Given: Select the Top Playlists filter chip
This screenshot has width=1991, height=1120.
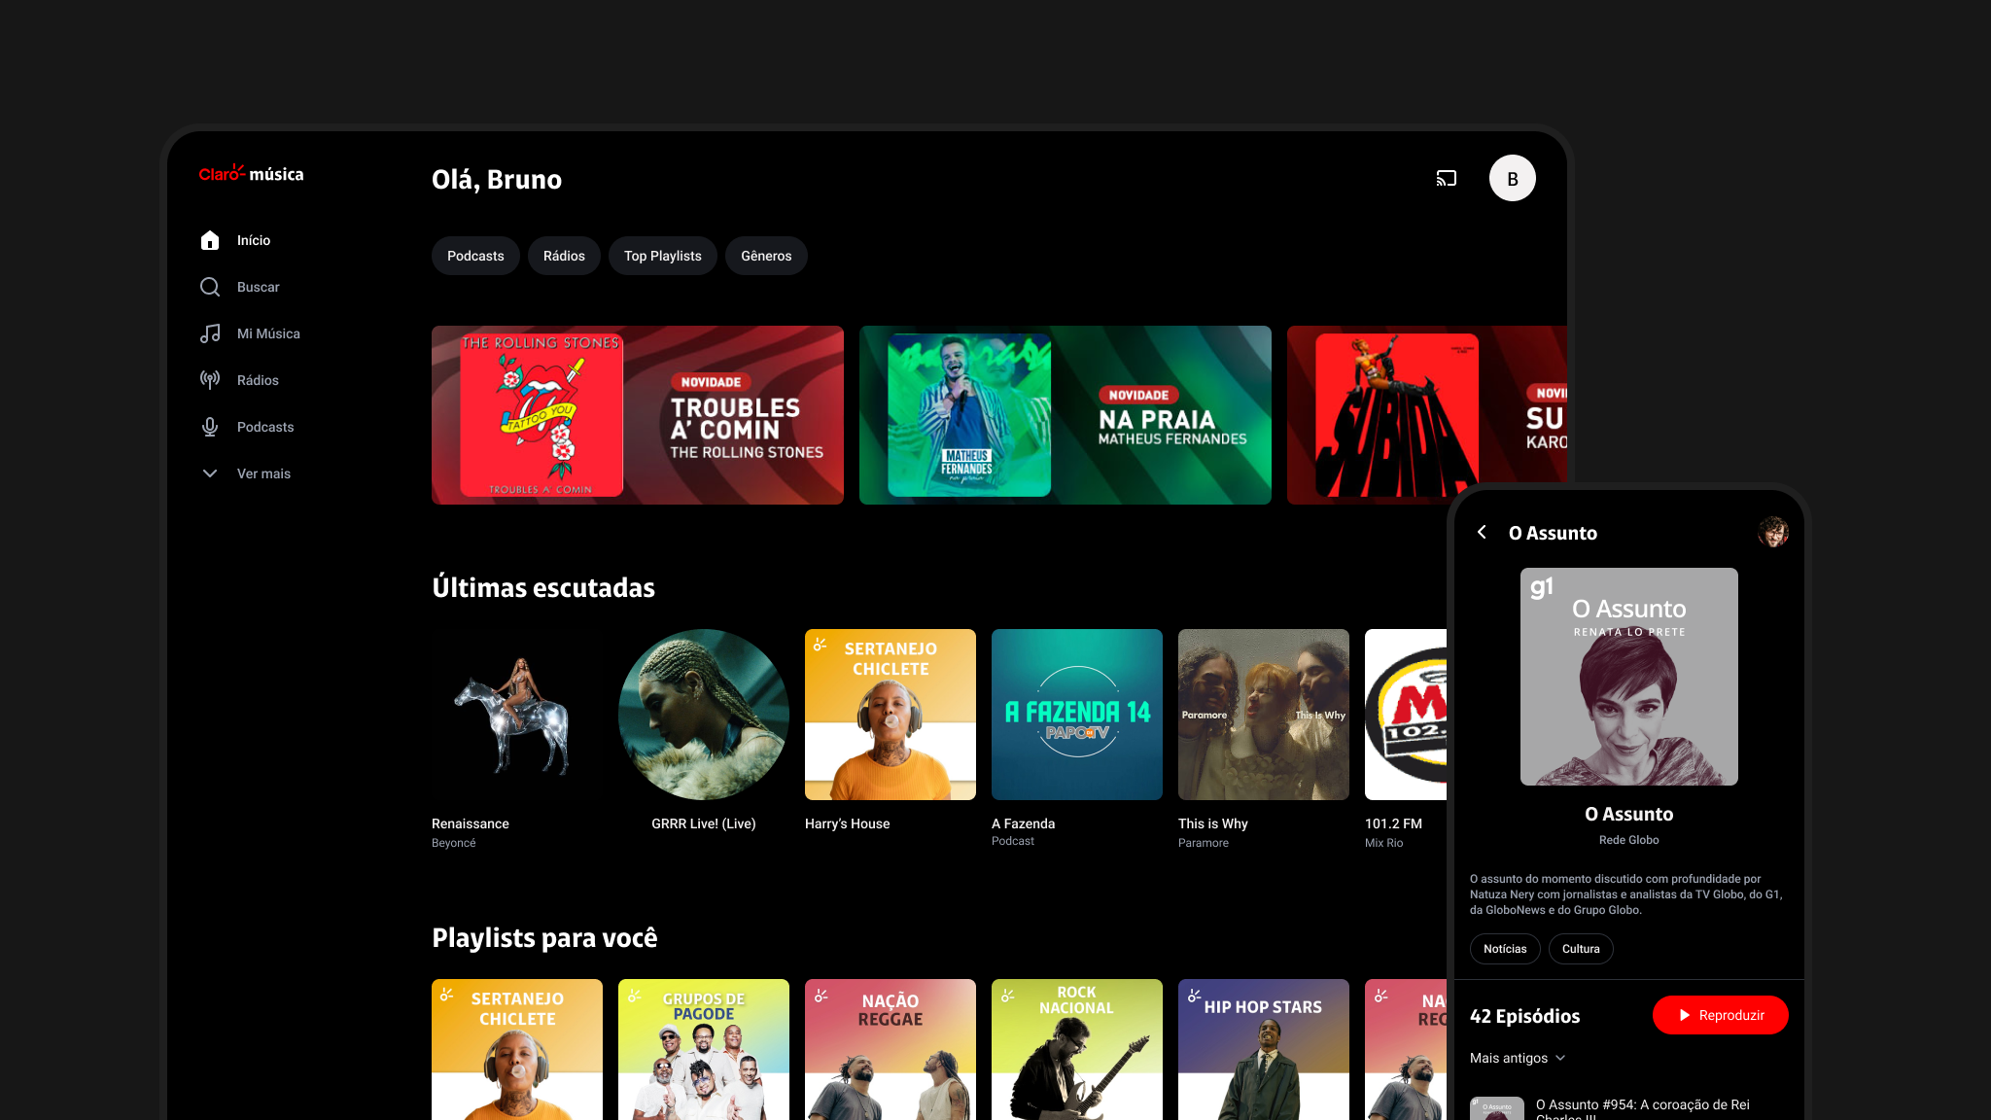Looking at the screenshot, I should [x=663, y=256].
